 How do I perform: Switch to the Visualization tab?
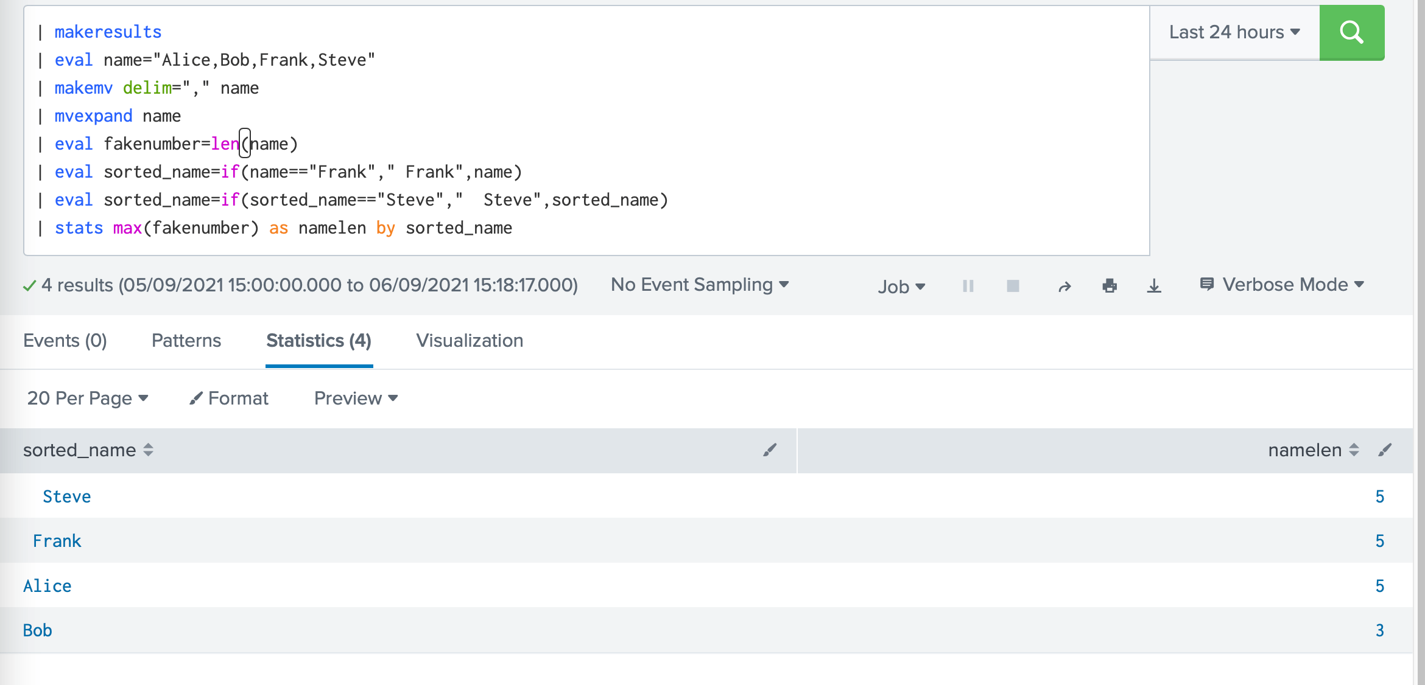coord(470,341)
